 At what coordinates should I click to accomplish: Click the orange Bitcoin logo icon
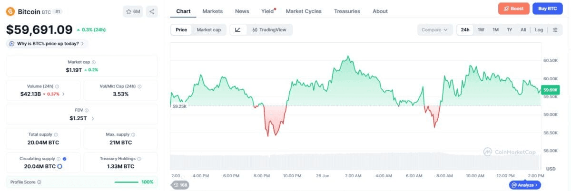tap(10, 11)
